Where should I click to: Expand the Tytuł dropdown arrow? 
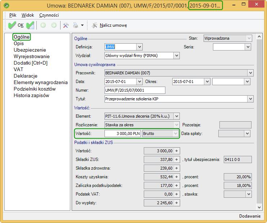(x=250, y=99)
